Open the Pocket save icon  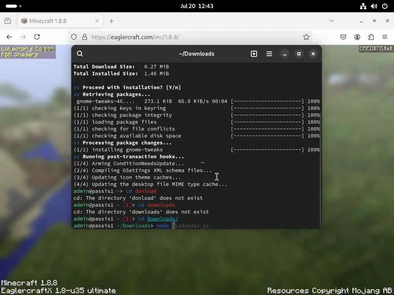(343, 37)
